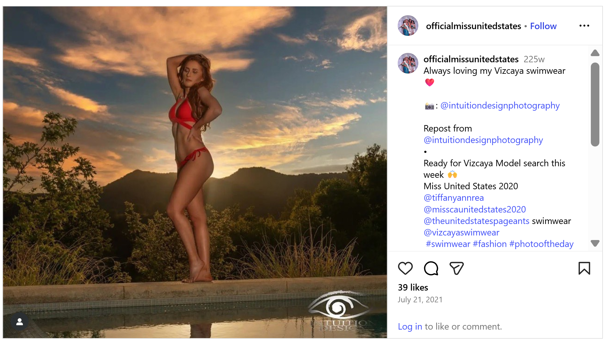Open the @misscaunitedstates2020 mention
The image size is (613, 344).
(x=475, y=209)
